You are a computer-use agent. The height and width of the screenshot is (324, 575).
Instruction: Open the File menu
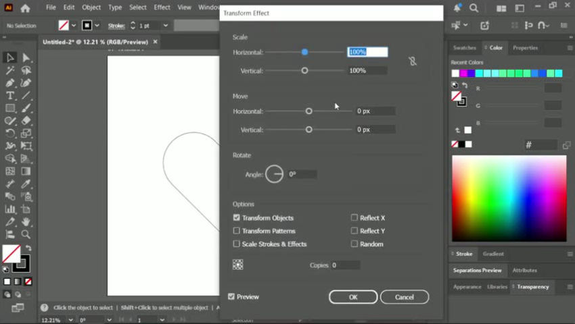(51, 7)
